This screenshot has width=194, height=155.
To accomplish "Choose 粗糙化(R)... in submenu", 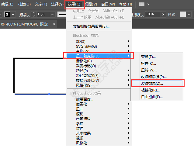I will pos(157,90).
